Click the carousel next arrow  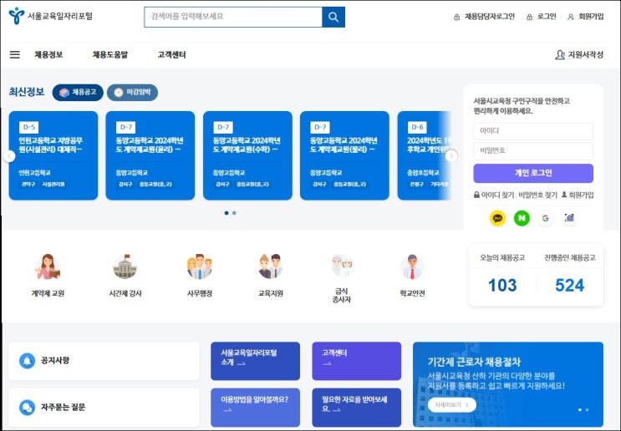coord(451,156)
